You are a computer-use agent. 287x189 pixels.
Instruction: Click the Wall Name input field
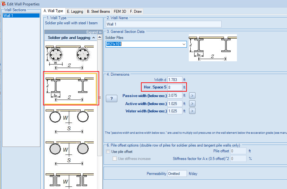click(x=164, y=24)
